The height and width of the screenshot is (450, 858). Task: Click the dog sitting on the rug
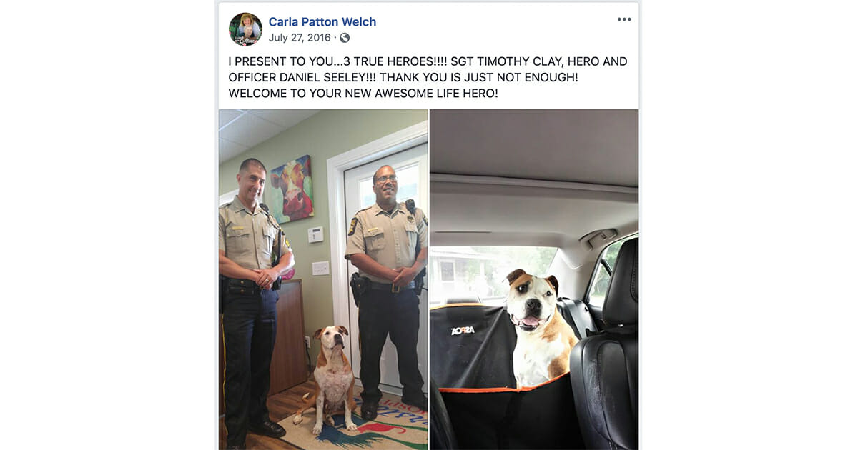pos(332,379)
